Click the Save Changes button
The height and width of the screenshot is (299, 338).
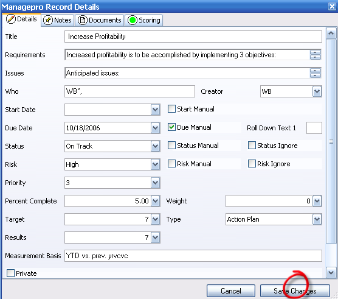tap(295, 291)
